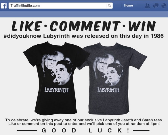Click the Facebook logo icon
168x135 pixels.
[x=4, y=6]
